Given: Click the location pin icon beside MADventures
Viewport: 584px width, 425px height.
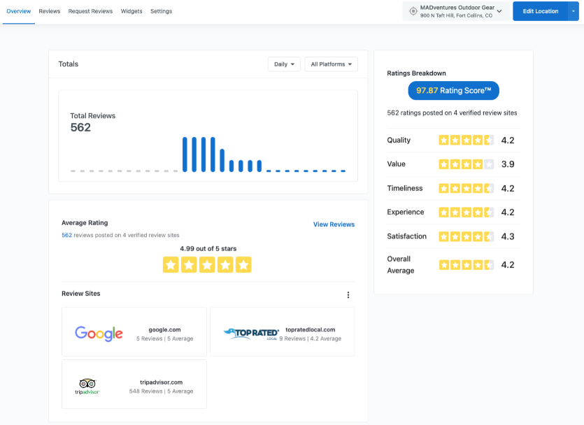Looking at the screenshot, I should [413, 11].
